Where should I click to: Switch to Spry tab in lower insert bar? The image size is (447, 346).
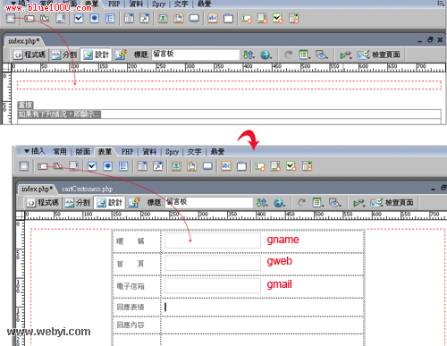172,152
